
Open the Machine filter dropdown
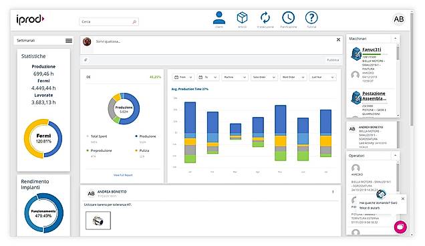(x=235, y=78)
